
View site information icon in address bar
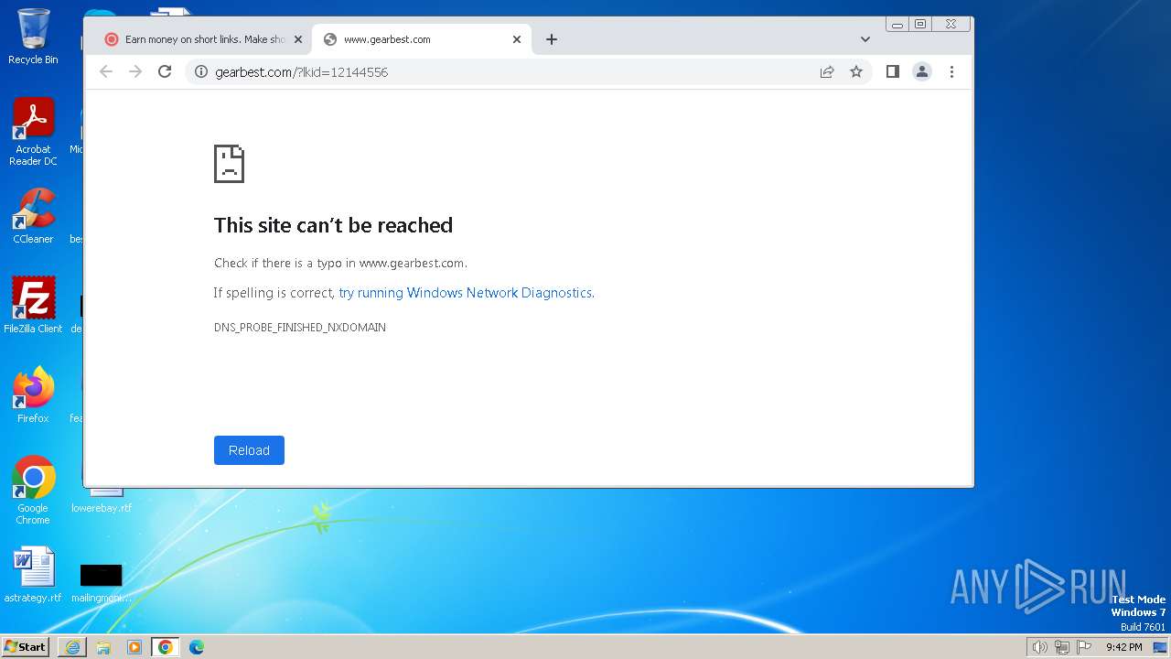pyautogui.click(x=201, y=71)
